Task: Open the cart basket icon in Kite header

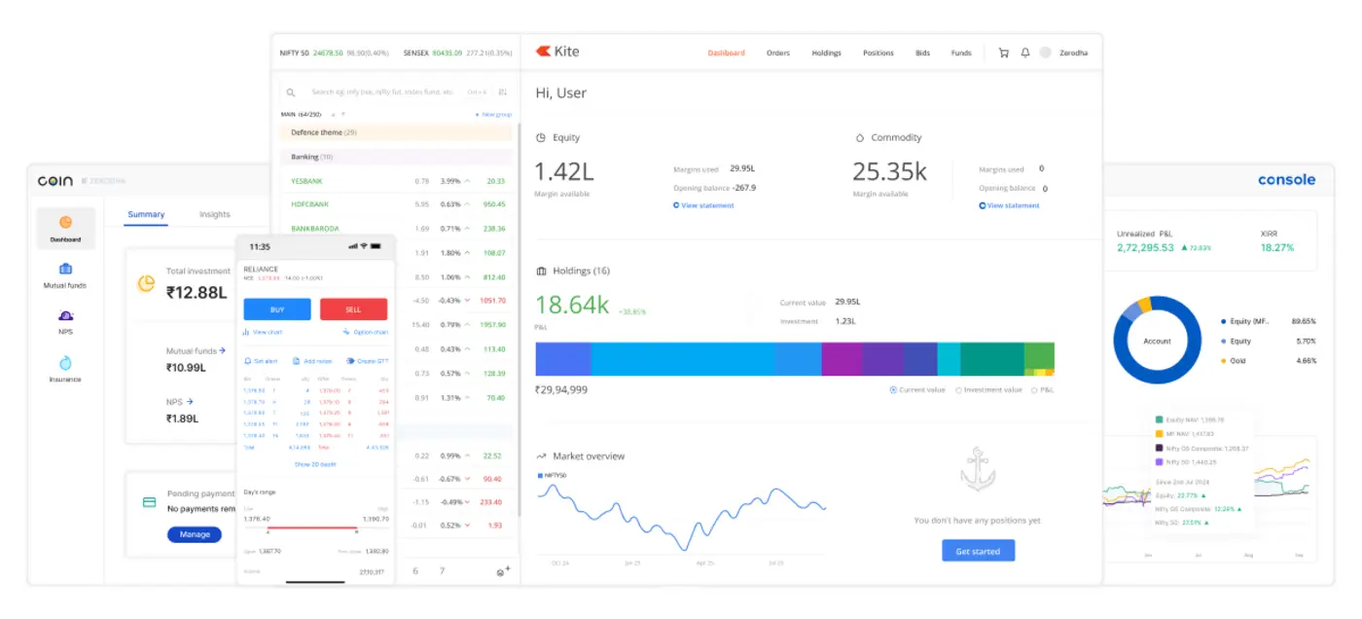Action: 1004,53
